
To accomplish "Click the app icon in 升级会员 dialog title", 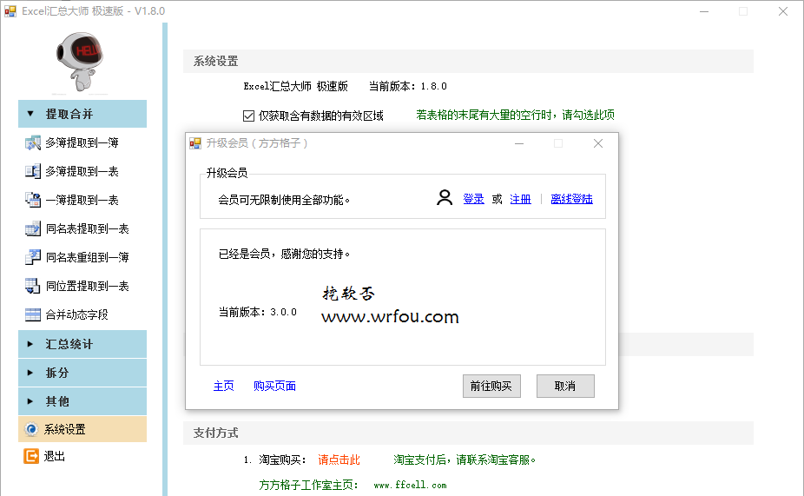I will pyautogui.click(x=195, y=143).
